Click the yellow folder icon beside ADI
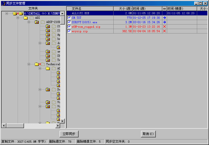Screen dimensions: 209x145 pos(26,18)
